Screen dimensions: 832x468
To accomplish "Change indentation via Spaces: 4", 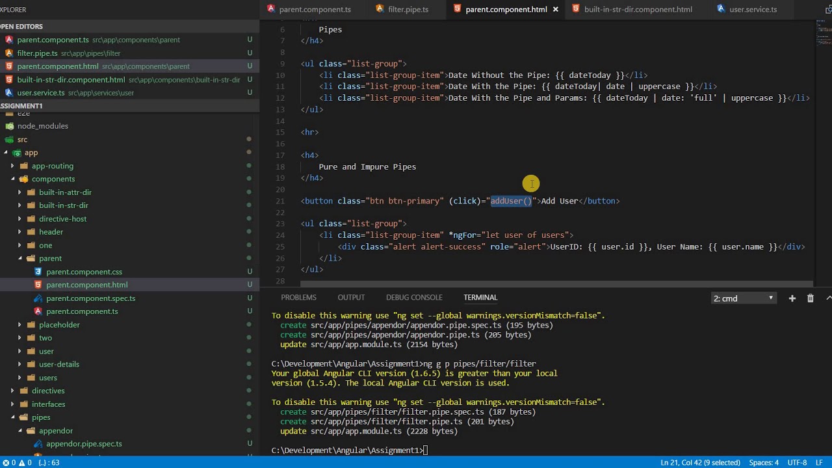I will click(764, 463).
